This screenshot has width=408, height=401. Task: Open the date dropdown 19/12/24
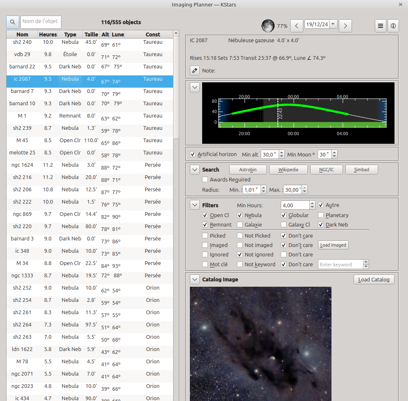pos(334,25)
